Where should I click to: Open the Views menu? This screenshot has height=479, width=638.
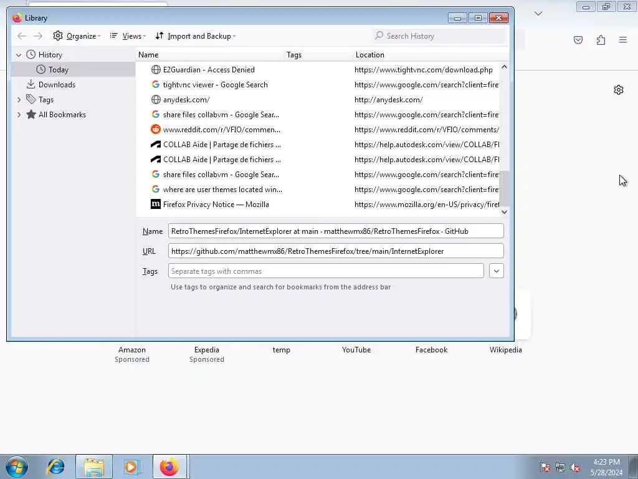[x=127, y=36]
